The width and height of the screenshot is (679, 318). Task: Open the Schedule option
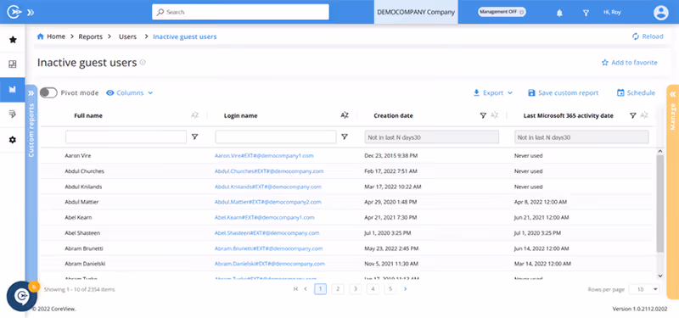[x=636, y=92]
